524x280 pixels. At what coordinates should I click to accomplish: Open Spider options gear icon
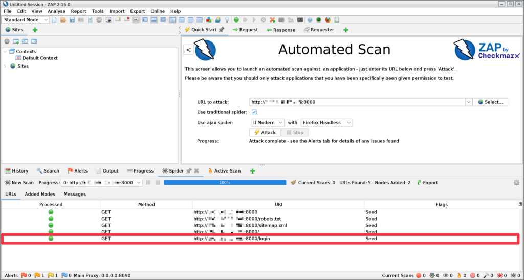[517, 182]
